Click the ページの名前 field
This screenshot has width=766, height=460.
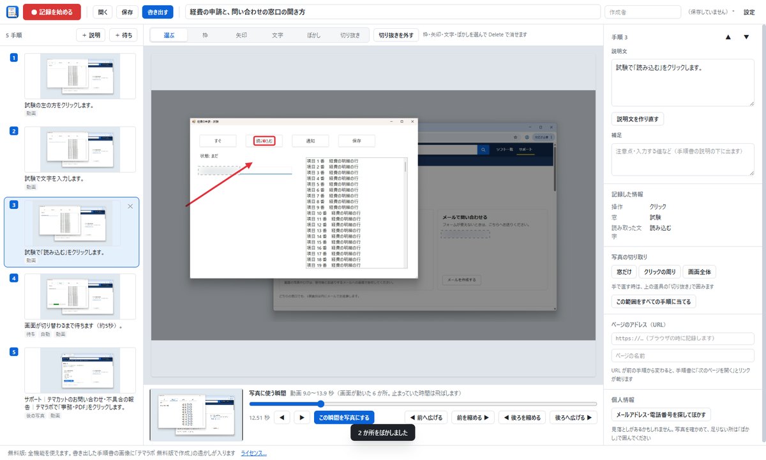pyautogui.click(x=683, y=355)
